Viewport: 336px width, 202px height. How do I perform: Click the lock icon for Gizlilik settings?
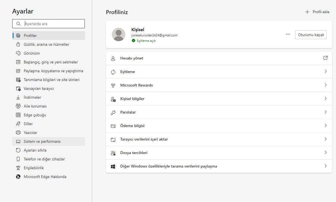(x=18, y=44)
